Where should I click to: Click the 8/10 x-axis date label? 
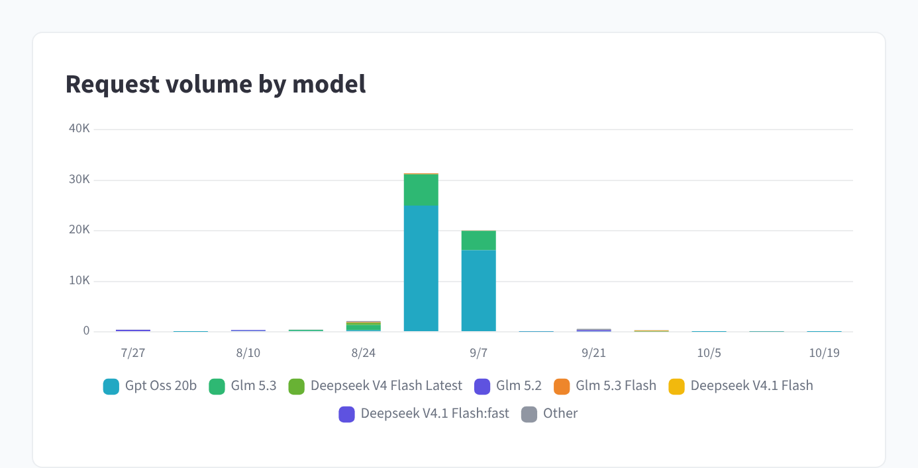click(x=248, y=353)
